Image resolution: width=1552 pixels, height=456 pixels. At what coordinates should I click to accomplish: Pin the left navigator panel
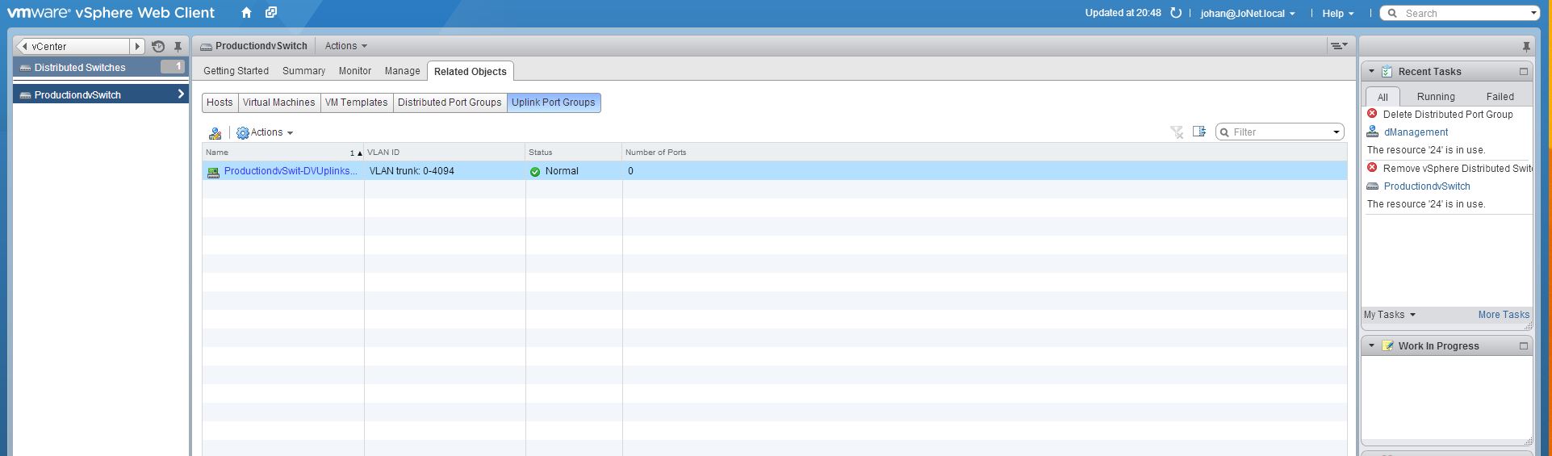click(x=178, y=47)
